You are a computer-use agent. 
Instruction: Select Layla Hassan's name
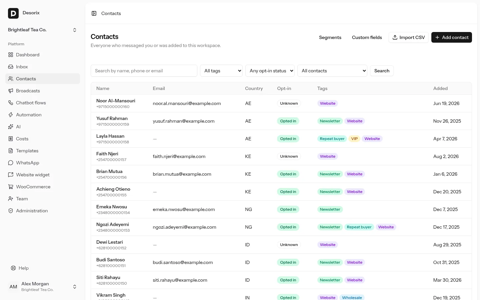[110, 136]
